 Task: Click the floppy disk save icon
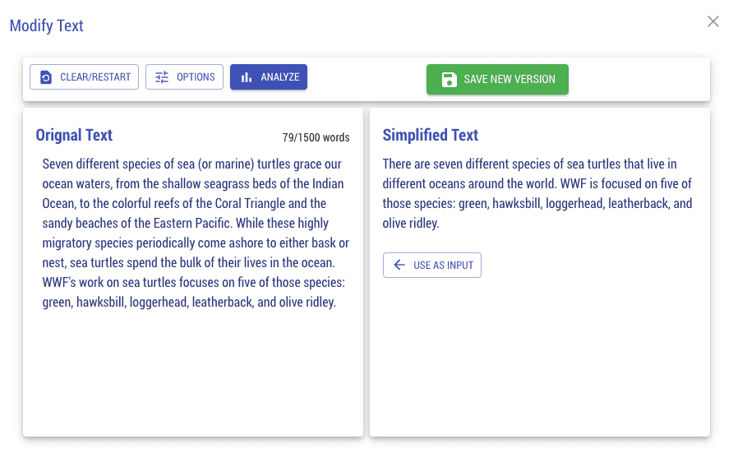pyautogui.click(x=449, y=80)
